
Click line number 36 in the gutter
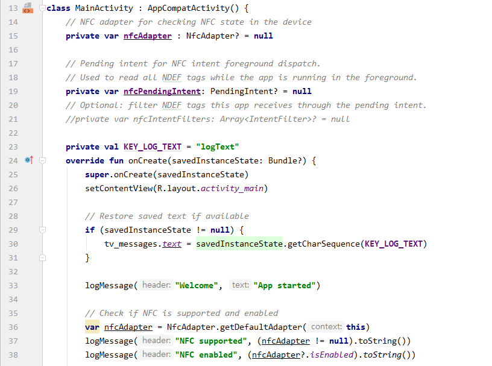pos(13,327)
